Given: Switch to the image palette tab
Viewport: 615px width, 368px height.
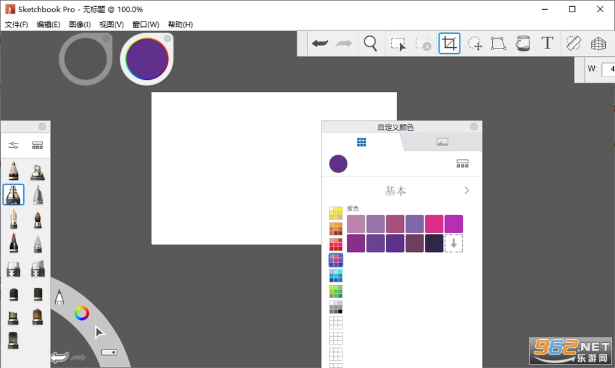Looking at the screenshot, I should coord(442,142).
